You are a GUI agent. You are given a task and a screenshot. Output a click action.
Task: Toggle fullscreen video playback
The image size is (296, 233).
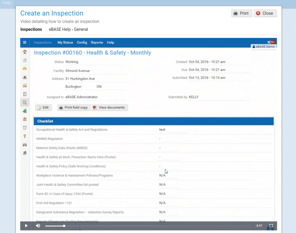click(x=271, y=226)
